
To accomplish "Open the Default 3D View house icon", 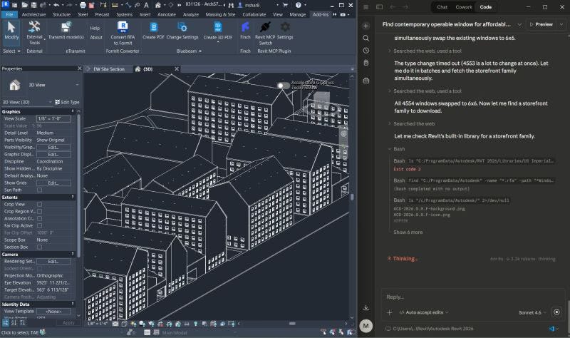I will click(x=157, y=5).
